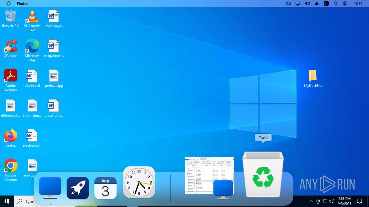This screenshot has width=369, height=207.
Task: Click the small blue monitor icon in dock
Action: point(223,189)
